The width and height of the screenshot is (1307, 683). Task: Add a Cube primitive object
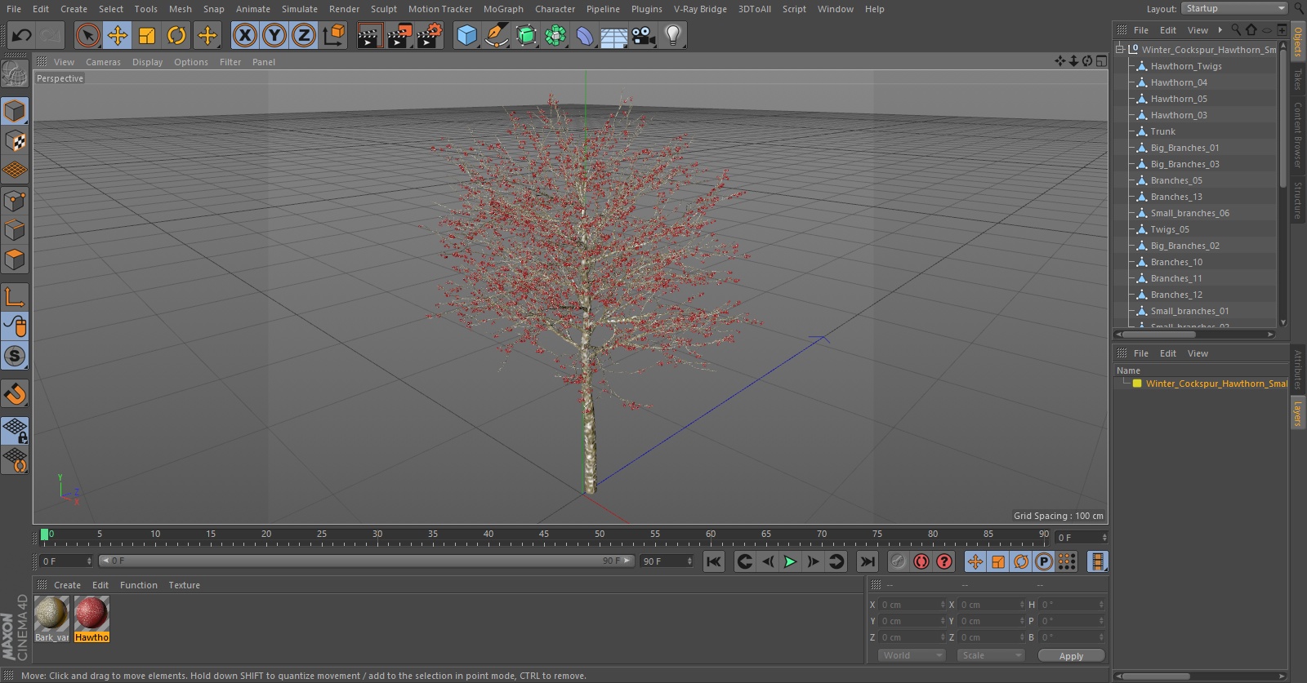pos(466,35)
